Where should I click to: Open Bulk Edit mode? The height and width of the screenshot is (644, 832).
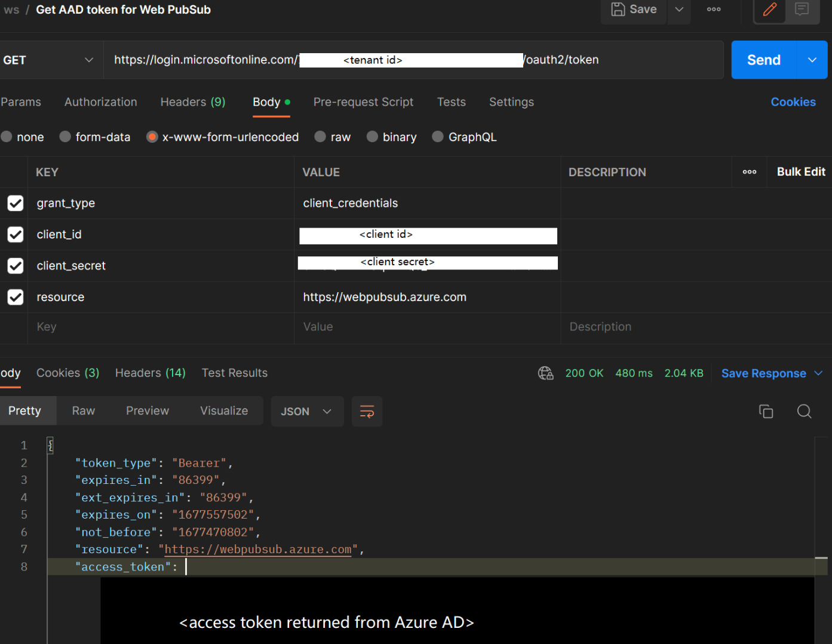click(x=801, y=172)
